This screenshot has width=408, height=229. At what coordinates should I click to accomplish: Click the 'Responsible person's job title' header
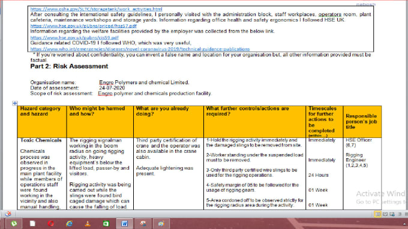[362, 122]
